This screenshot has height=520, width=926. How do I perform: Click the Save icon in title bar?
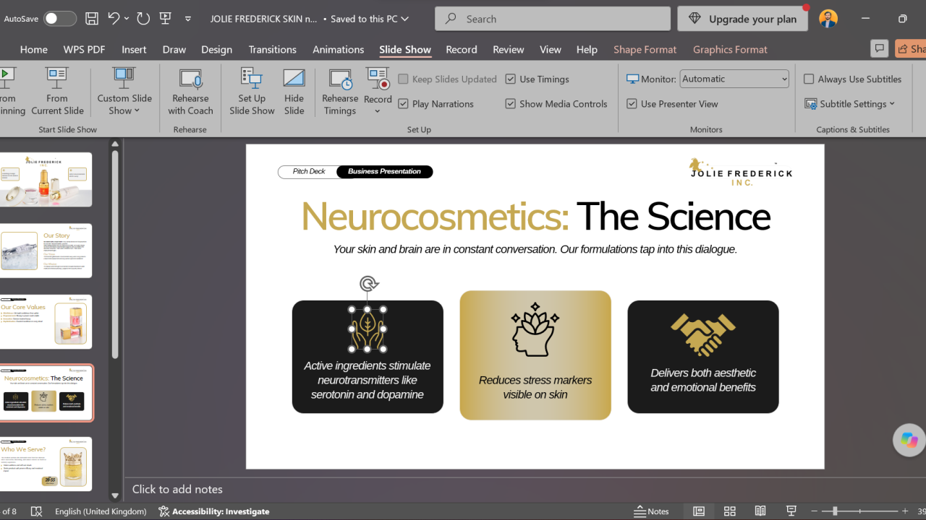(92, 19)
